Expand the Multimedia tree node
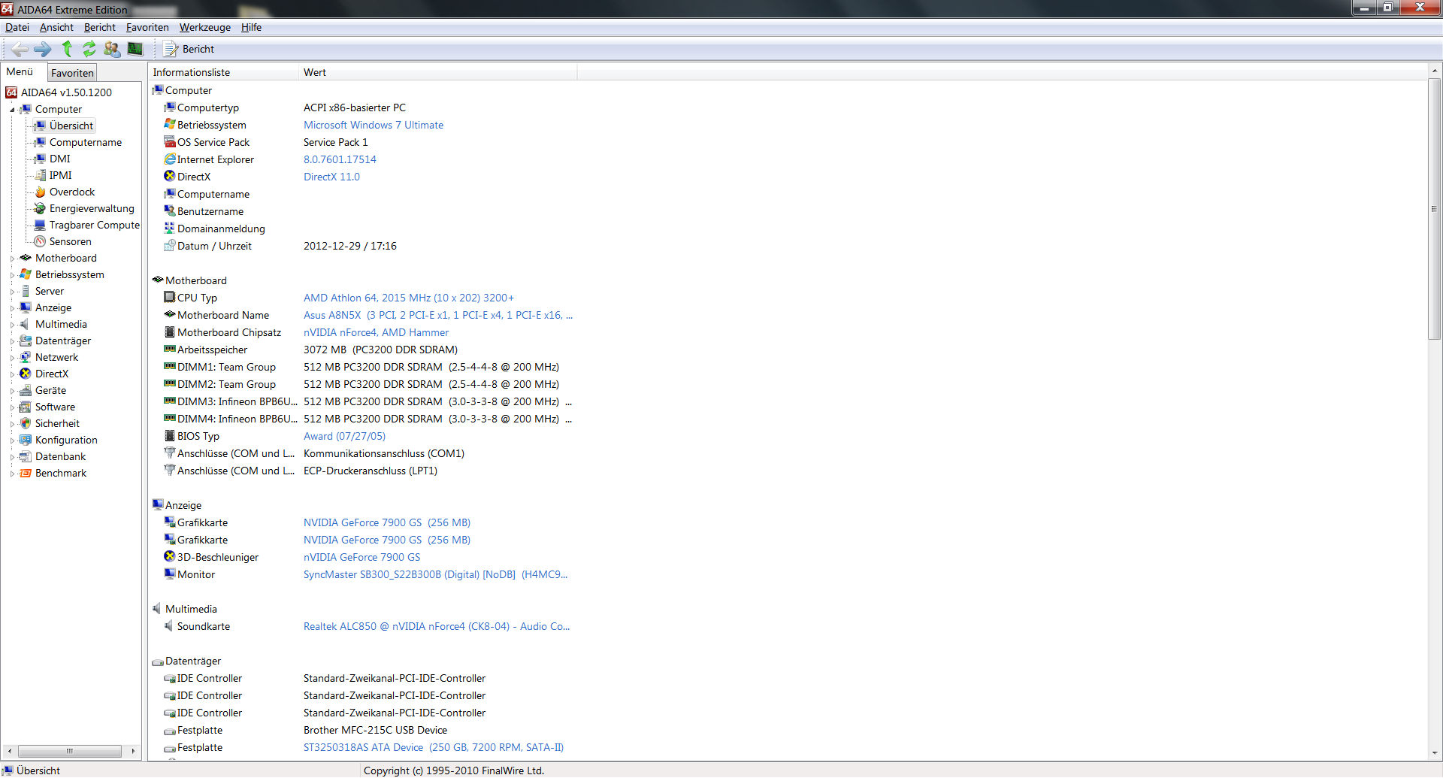The height and width of the screenshot is (778, 1443). coord(12,325)
